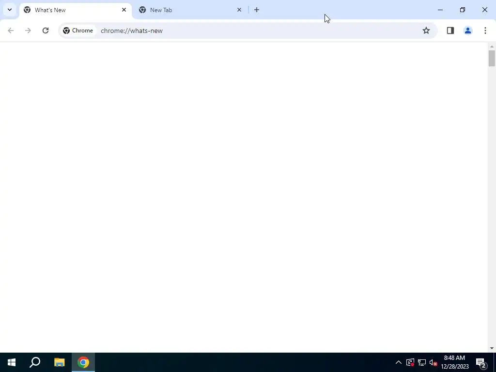Image resolution: width=496 pixels, height=372 pixels.
Task: Restore down the Chrome window
Action: [x=463, y=10]
